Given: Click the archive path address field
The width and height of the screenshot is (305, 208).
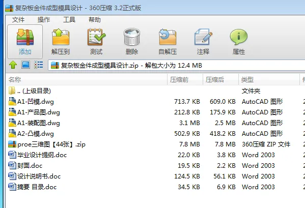Looking at the screenshot, I should [x=176, y=66].
